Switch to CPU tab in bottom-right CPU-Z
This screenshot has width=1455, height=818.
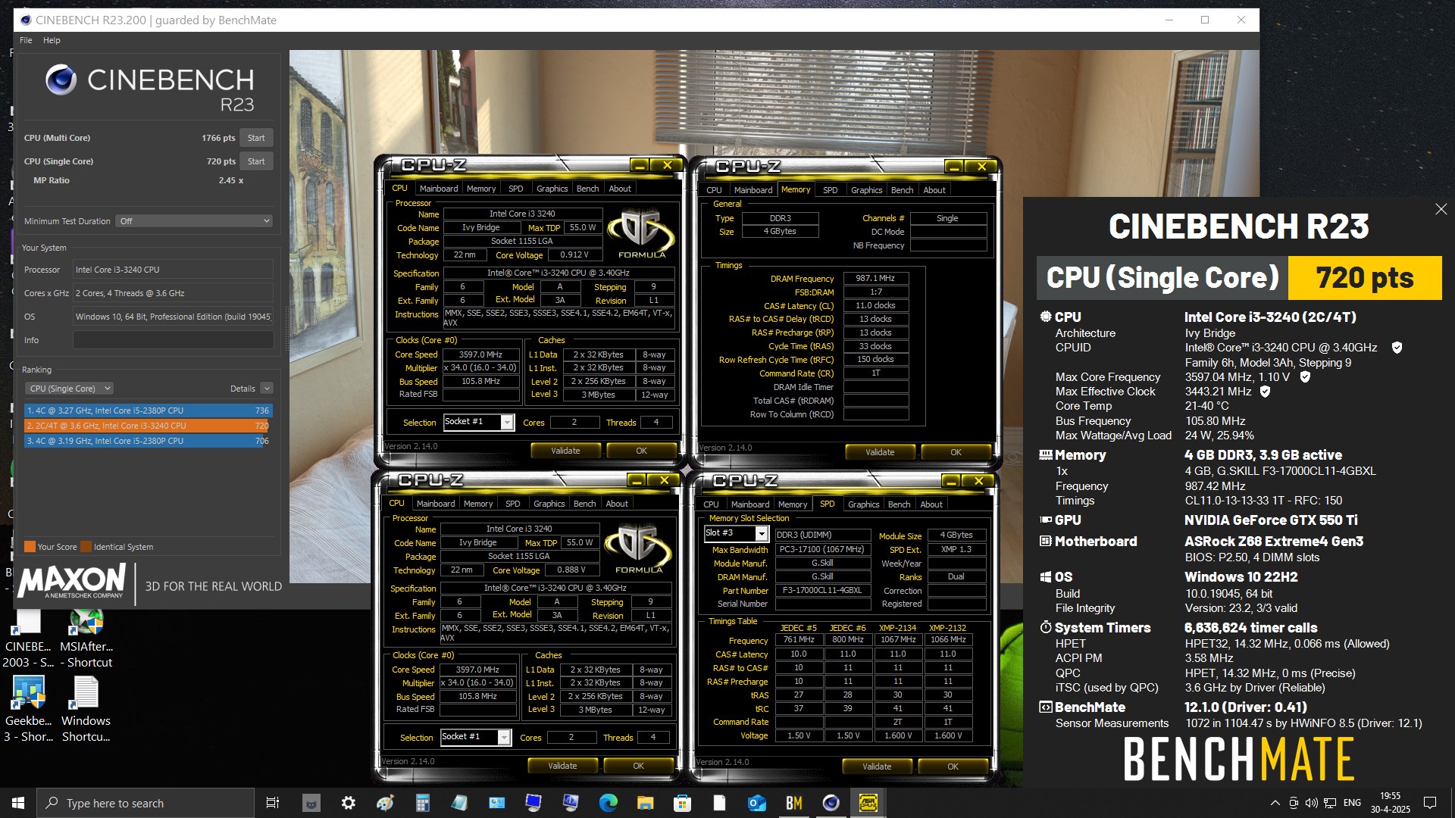[711, 504]
